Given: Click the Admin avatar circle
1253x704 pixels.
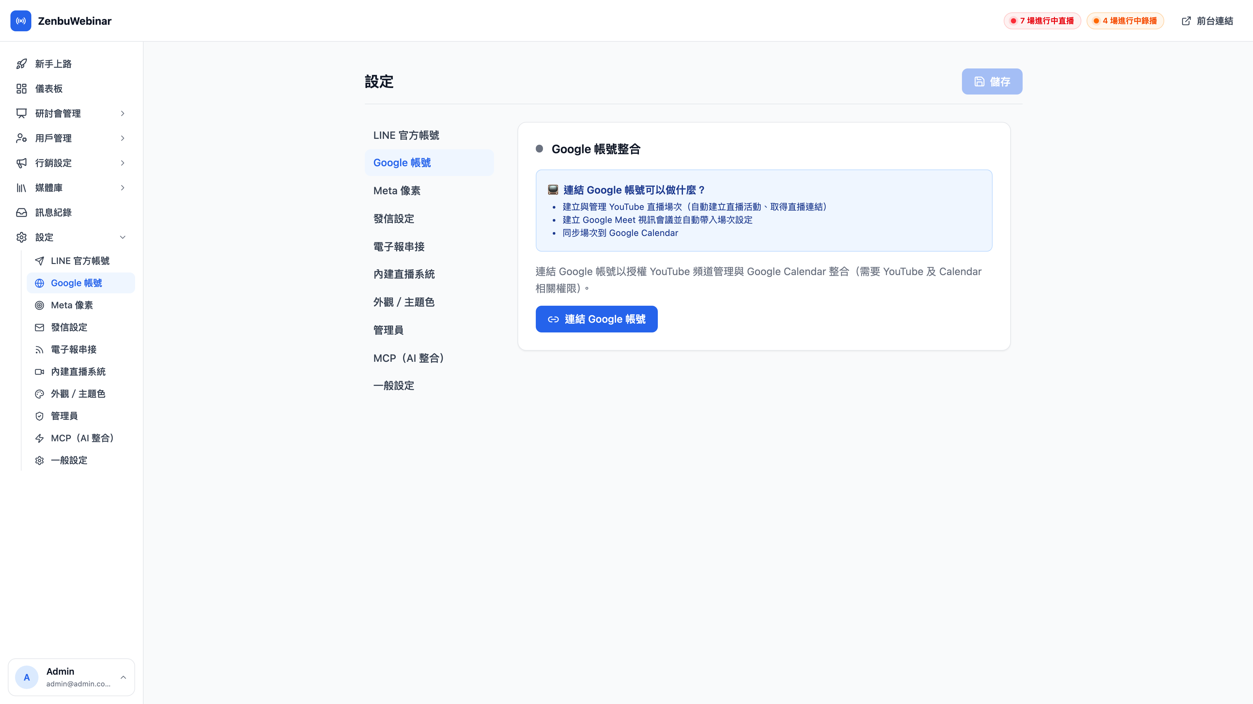Looking at the screenshot, I should click(27, 677).
